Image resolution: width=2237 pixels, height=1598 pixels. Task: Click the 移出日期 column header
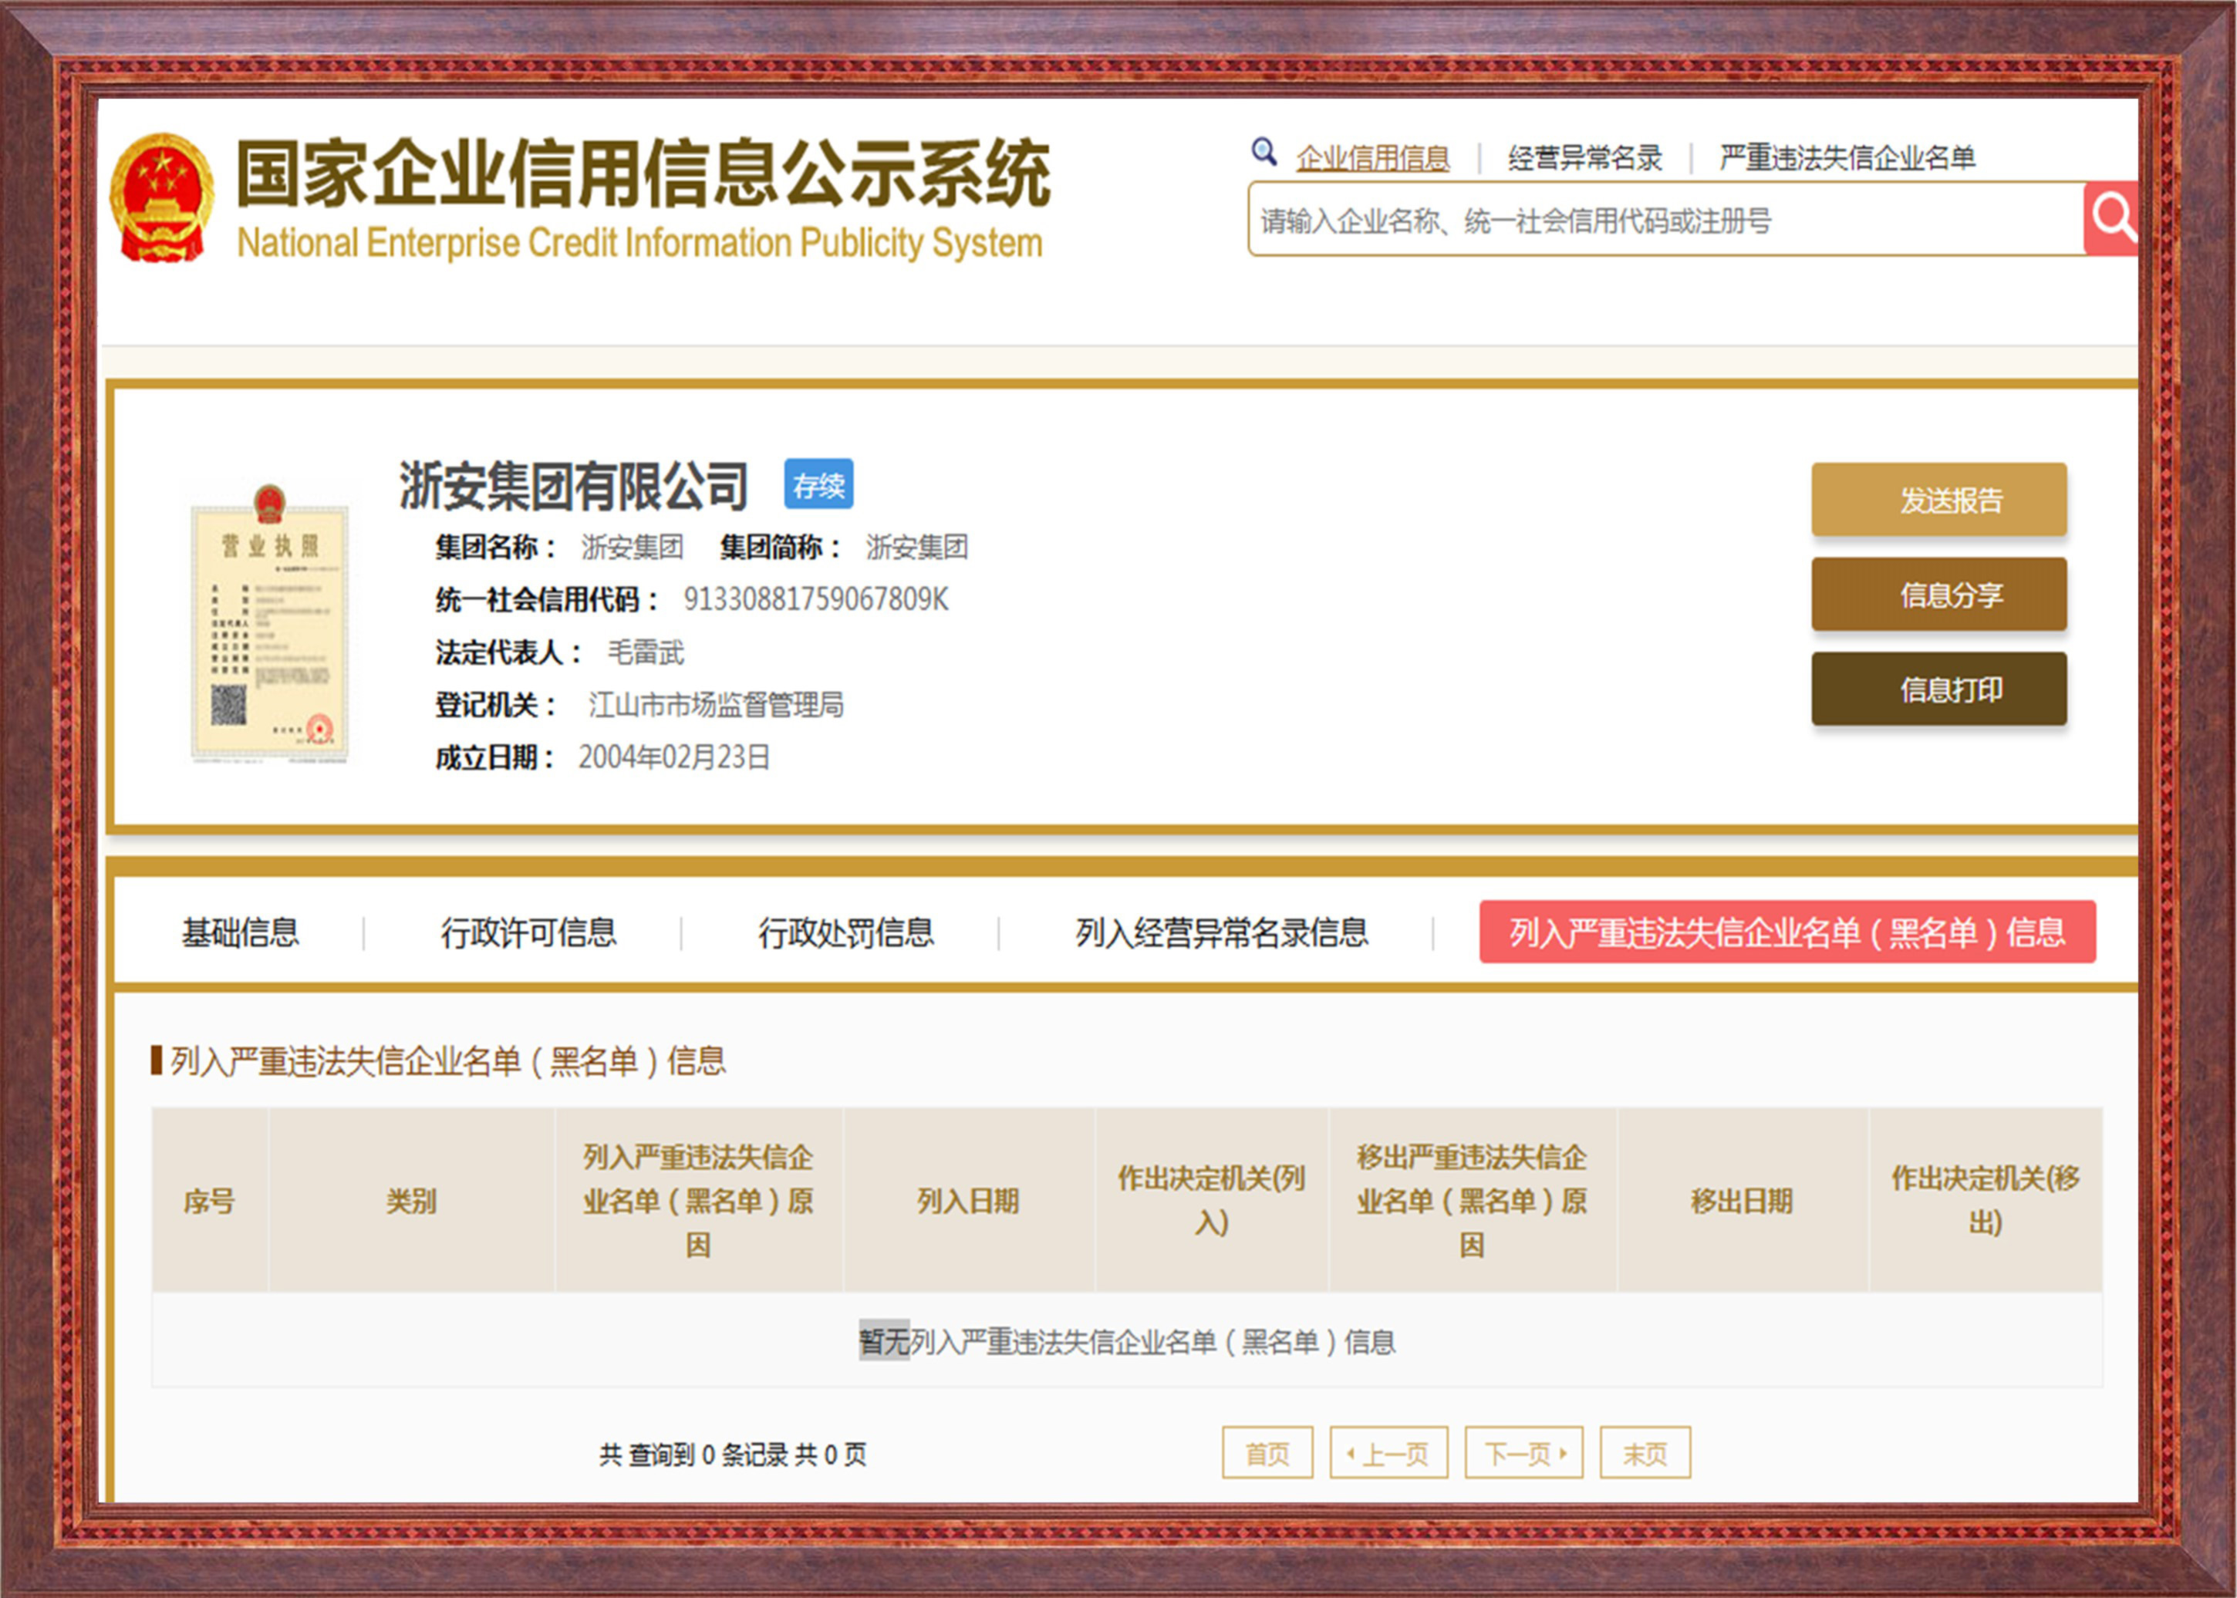tap(1743, 1201)
